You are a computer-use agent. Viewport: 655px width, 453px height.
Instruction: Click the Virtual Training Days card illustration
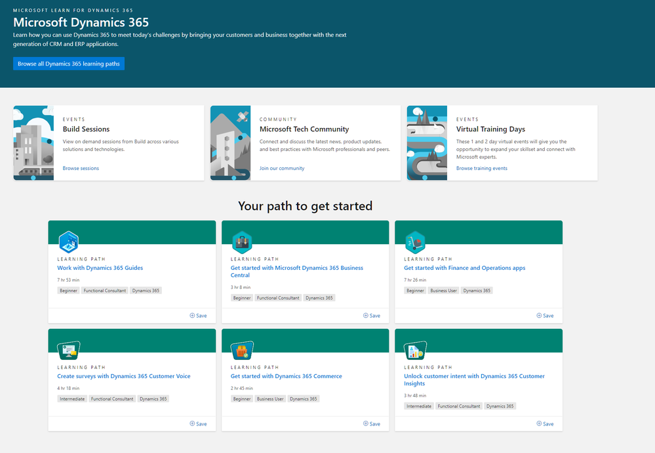click(x=427, y=143)
